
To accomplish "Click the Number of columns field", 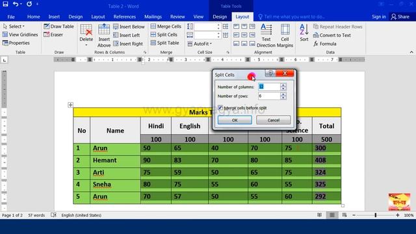I will [269, 86].
